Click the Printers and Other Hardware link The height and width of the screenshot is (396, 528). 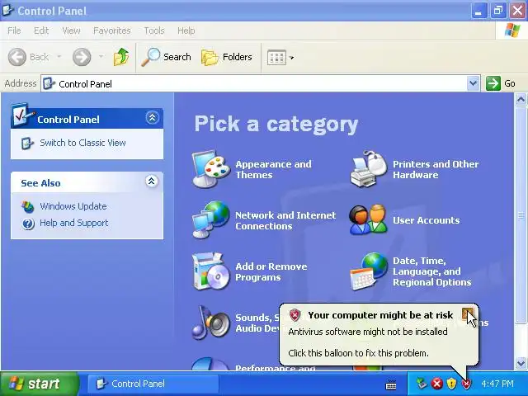click(436, 169)
